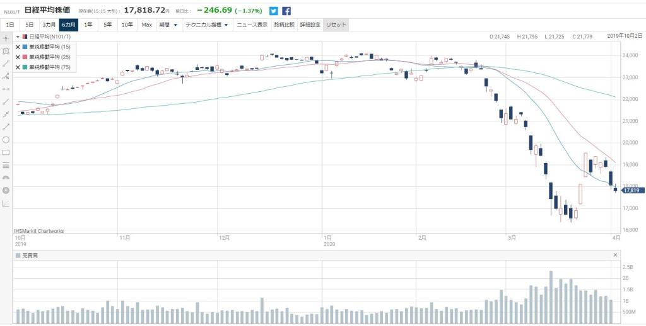The image size is (646, 326).
Task: Remove the 75-day simple moving average
Action: click(x=18, y=67)
